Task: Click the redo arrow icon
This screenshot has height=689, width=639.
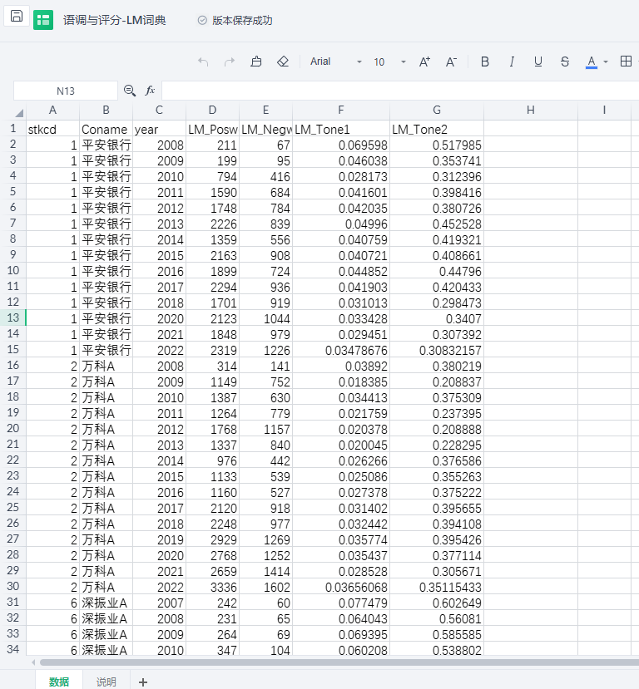Action: 230,62
